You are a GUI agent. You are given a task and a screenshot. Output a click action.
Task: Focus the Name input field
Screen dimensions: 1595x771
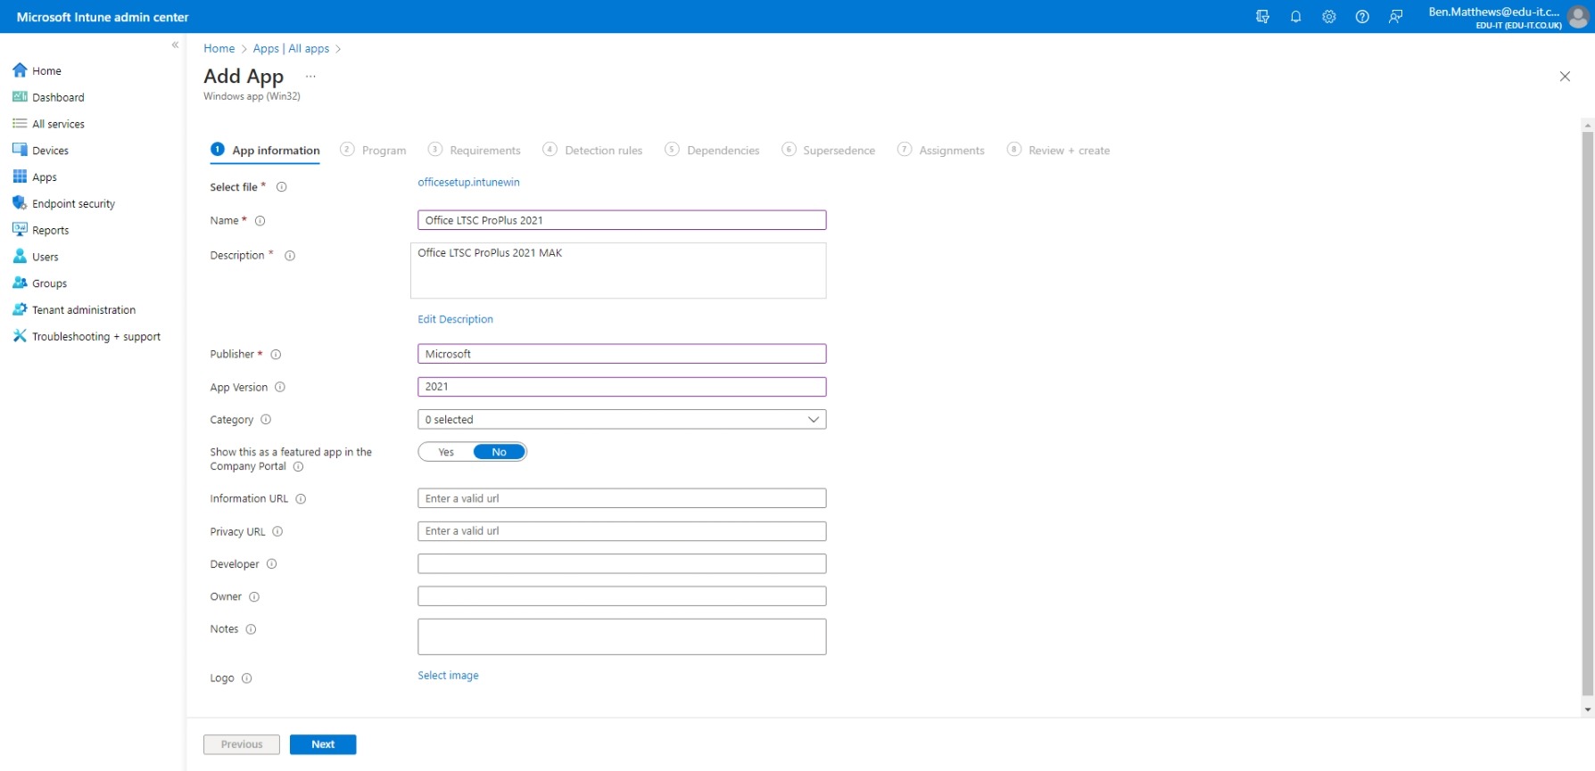point(622,220)
